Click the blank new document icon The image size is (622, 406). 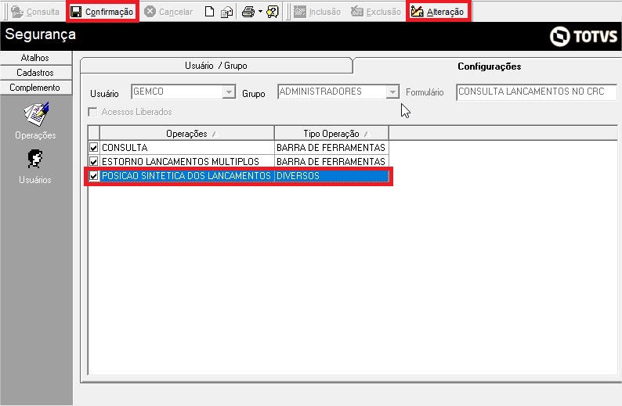(x=209, y=12)
